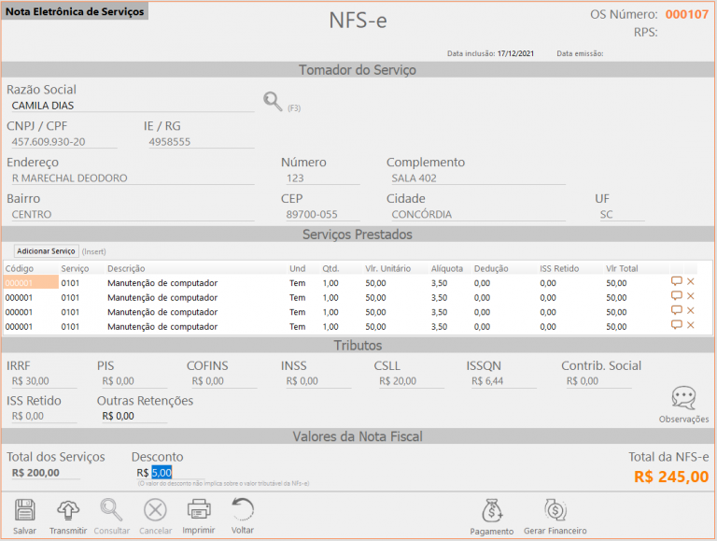
Task: Click the Salvar floppy disk icon
Action: (25, 510)
